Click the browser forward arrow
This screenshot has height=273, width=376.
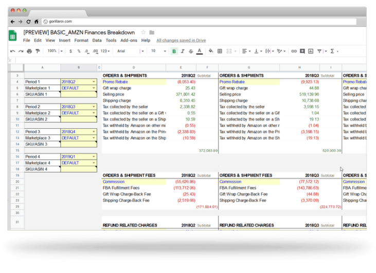(21, 22)
